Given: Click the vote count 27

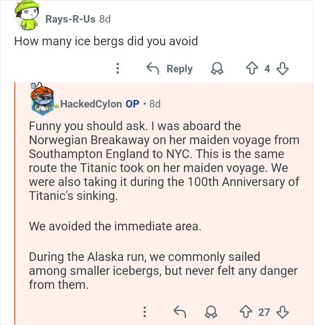Looking at the screenshot, I should tap(264, 312).
